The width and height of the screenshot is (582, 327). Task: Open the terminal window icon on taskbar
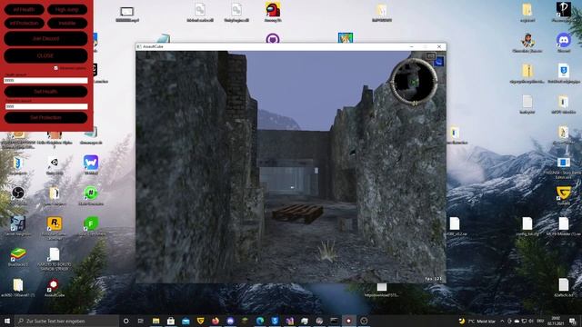click(334, 321)
